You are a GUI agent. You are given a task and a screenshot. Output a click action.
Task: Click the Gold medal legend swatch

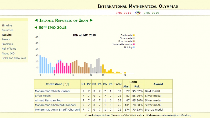tap(134, 35)
